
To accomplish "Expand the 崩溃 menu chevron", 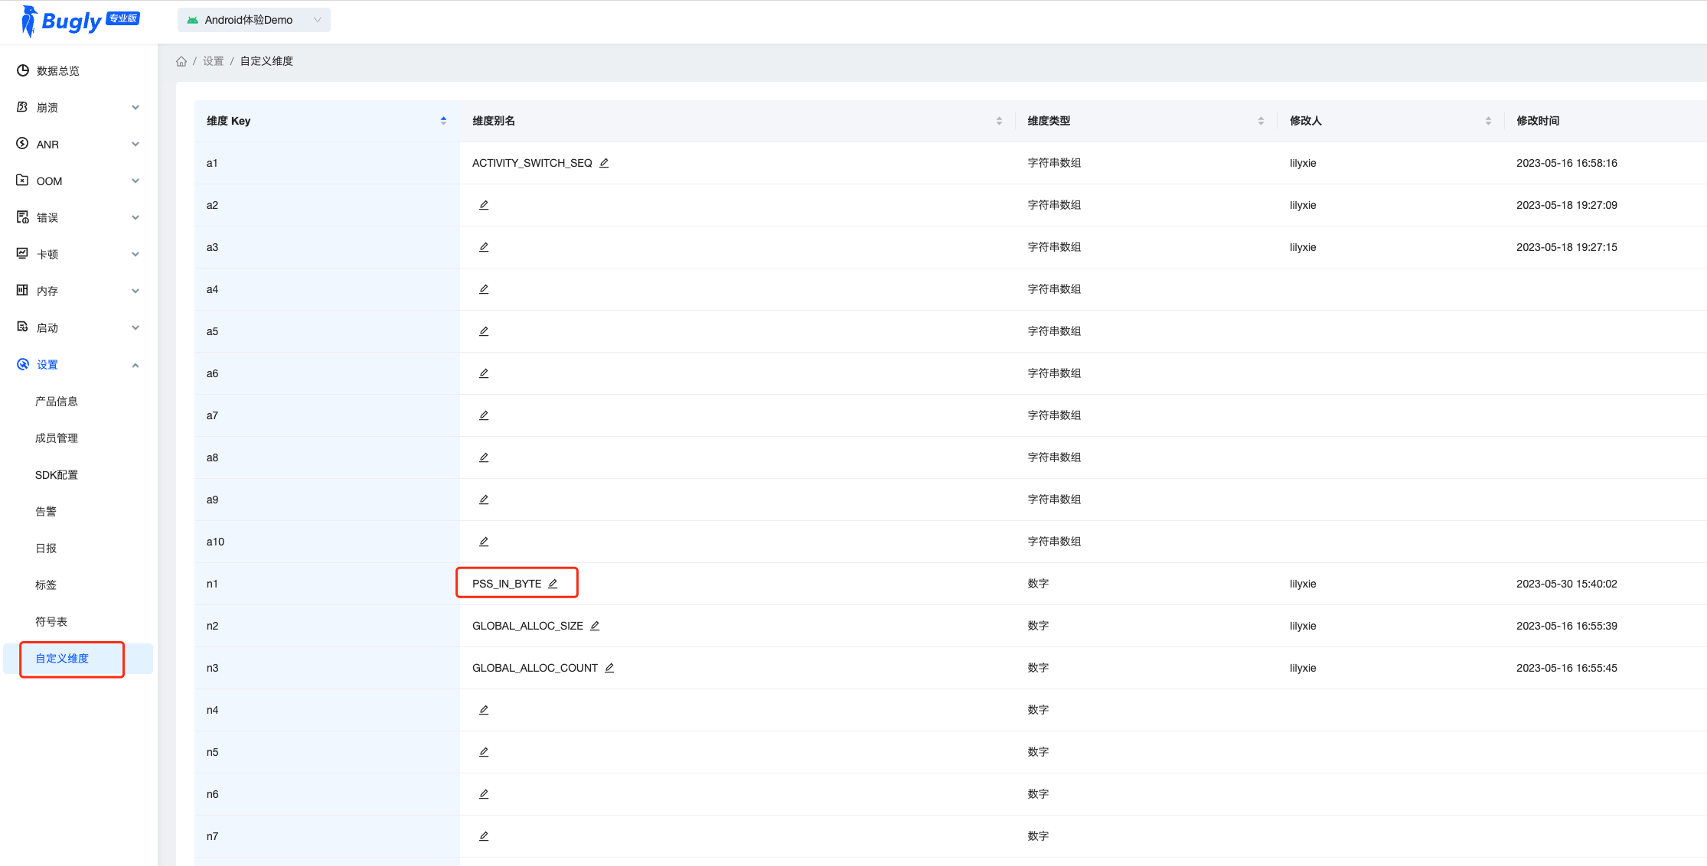I will pos(135,107).
